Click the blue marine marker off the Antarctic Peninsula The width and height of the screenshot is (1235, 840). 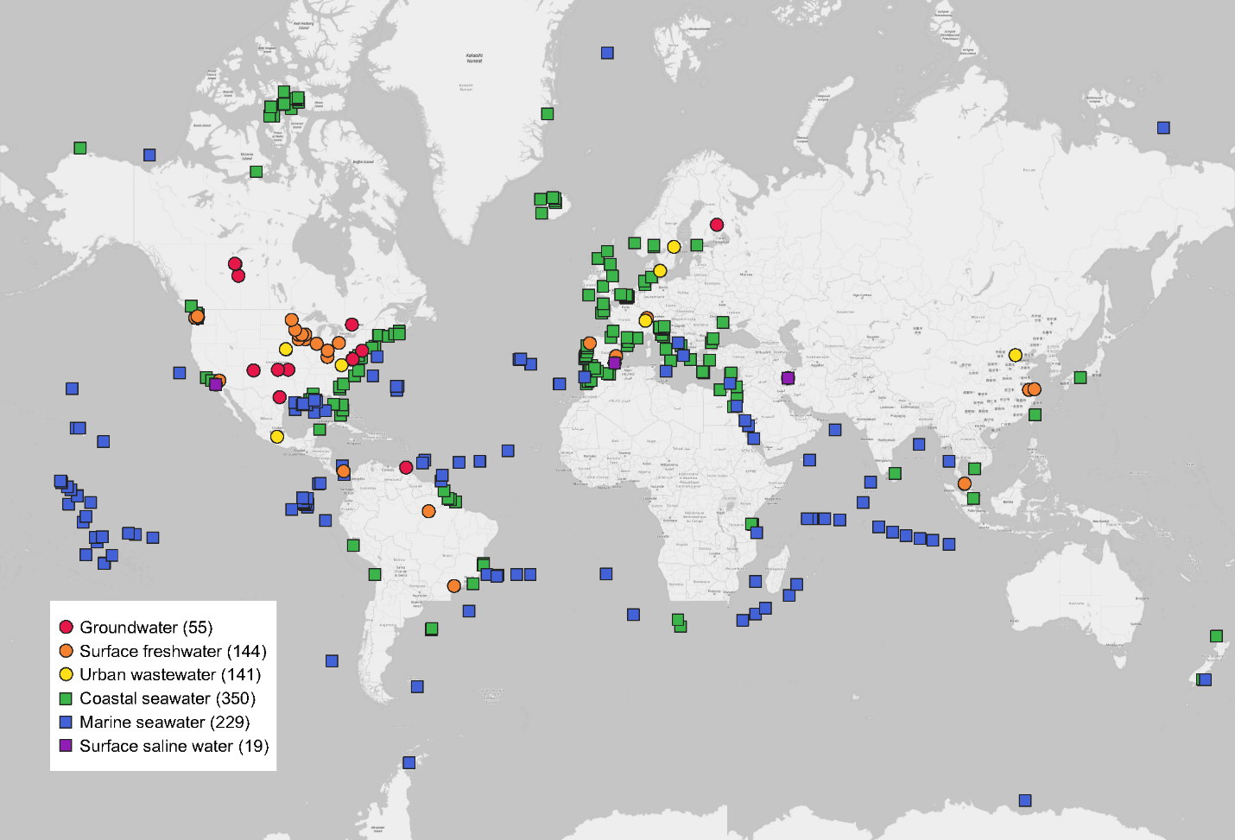click(x=408, y=762)
